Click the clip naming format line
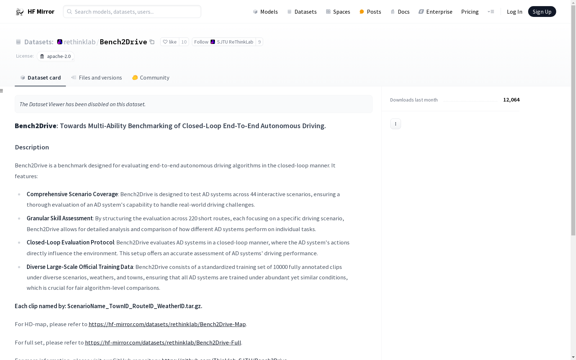This screenshot has height=360, width=576. (108, 306)
